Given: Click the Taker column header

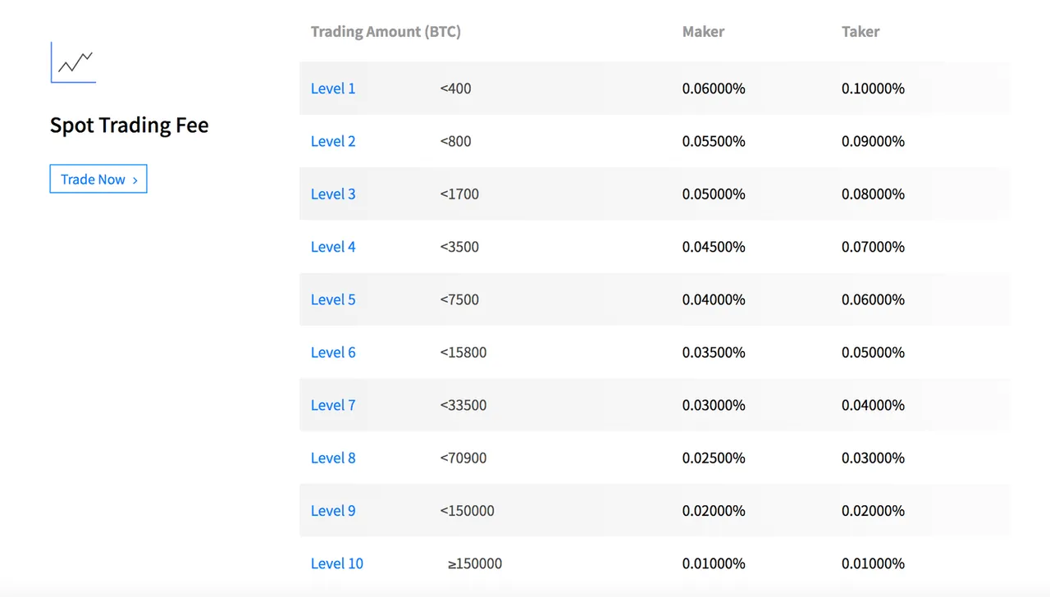Looking at the screenshot, I should 861,32.
